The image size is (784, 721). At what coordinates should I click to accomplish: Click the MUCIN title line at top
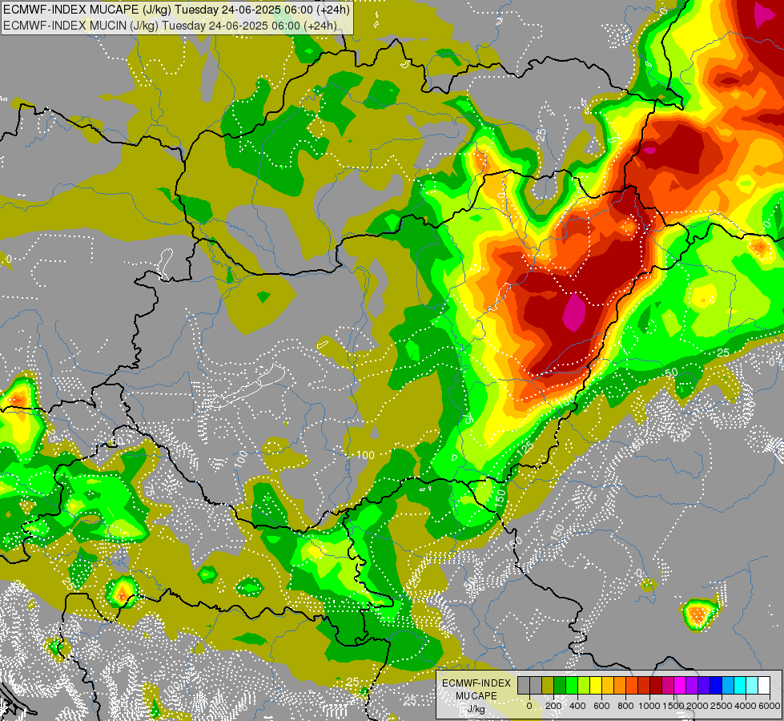click(170, 25)
